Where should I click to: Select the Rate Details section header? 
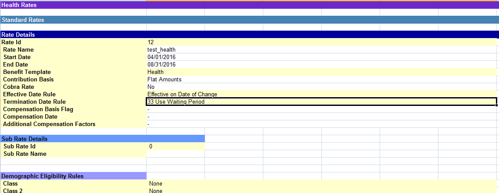click(x=249, y=35)
